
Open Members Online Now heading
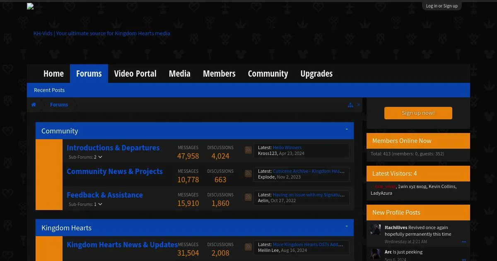click(x=402, y=141)
